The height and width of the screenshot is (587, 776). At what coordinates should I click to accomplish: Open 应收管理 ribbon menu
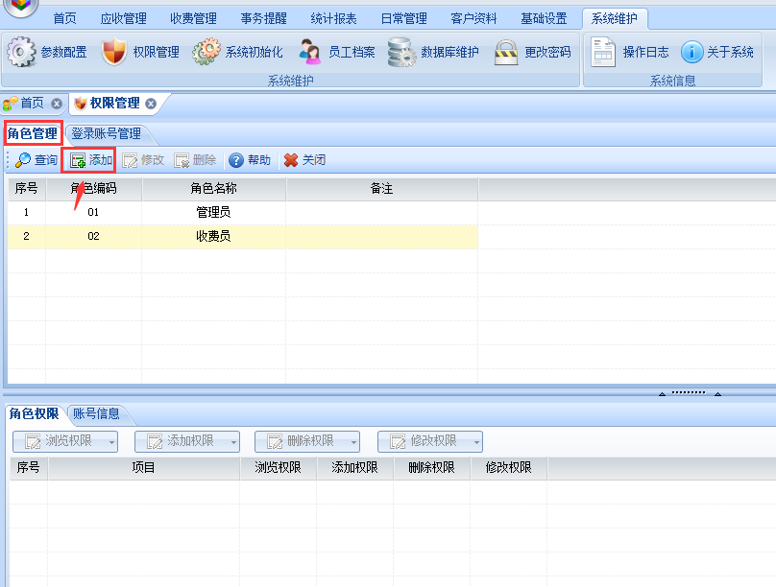tap(123, 19)
